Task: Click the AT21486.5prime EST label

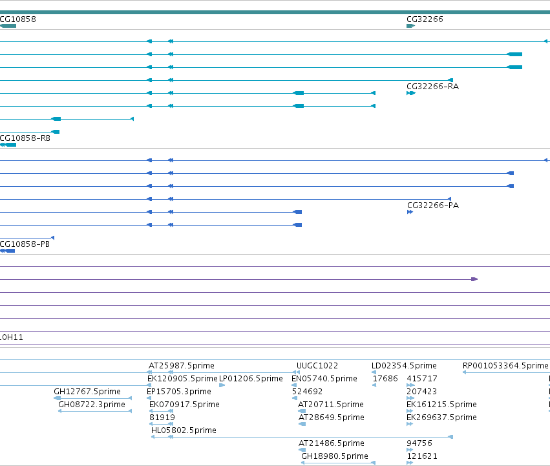Action: click(x=332, y=443)
